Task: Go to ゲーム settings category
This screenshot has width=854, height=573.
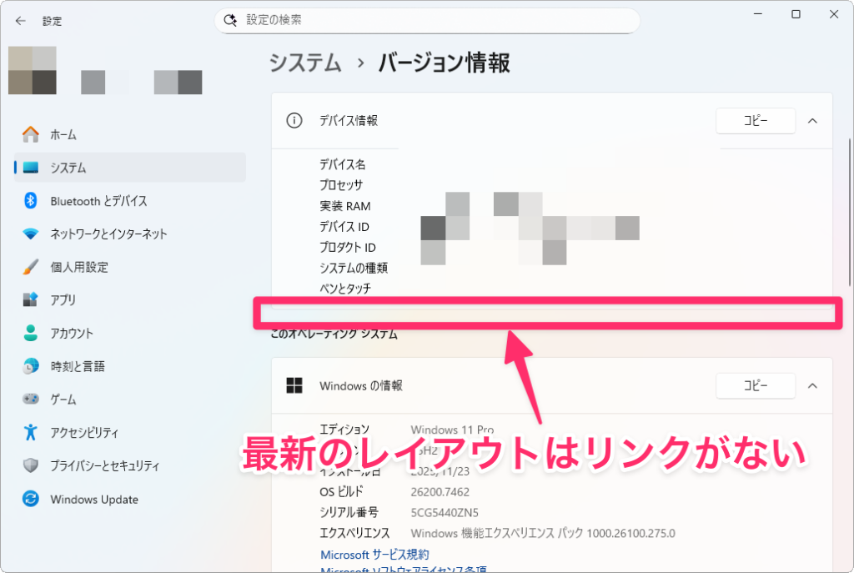Action: click(x=63, y=400)
